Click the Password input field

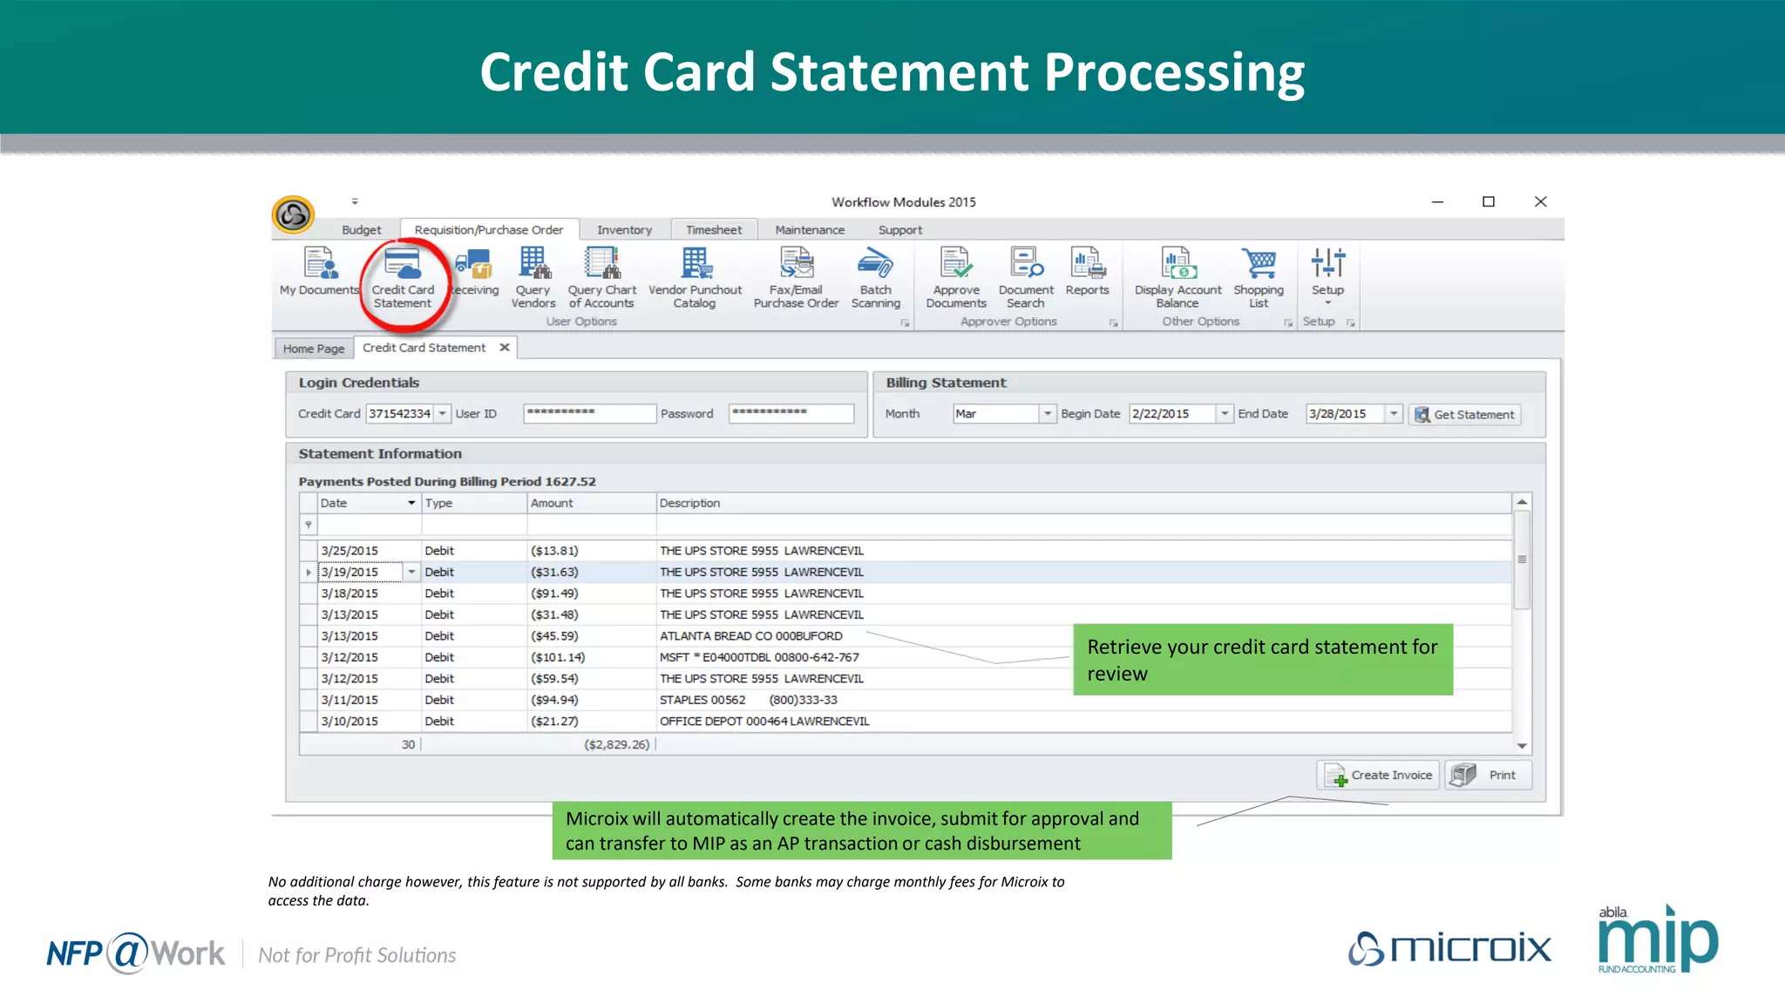tap(791, 414)
